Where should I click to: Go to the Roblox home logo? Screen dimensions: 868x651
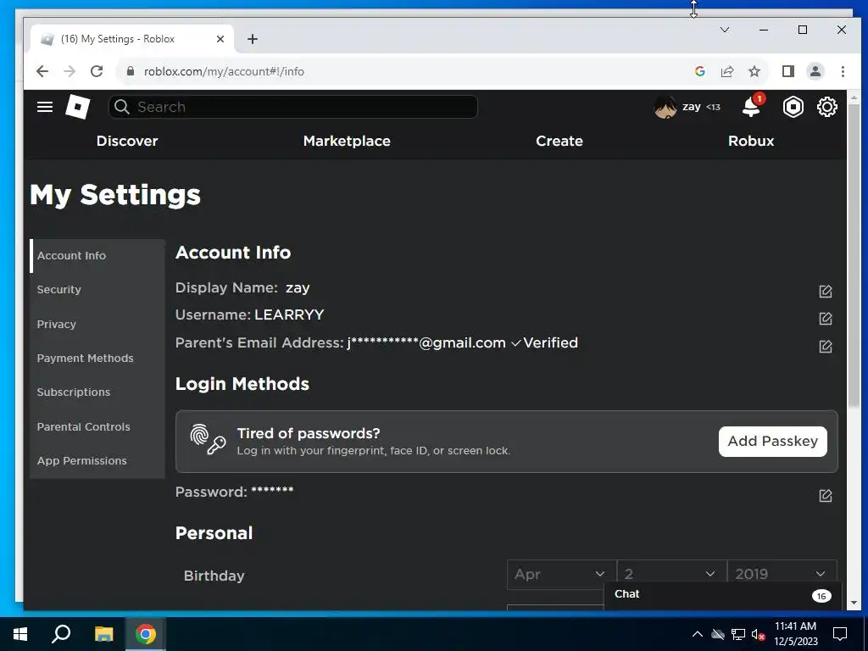click(77, 107)
